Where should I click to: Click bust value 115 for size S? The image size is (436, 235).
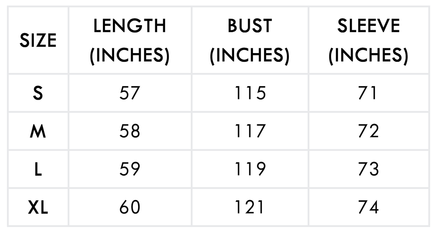250,93
